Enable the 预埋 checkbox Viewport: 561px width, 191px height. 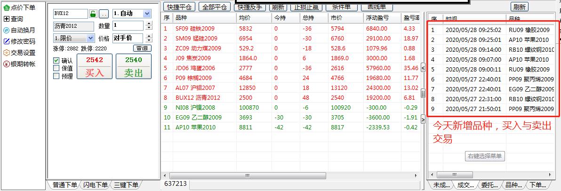(x=56, y=76)
